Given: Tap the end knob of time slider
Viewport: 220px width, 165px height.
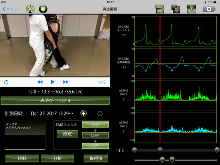Looking at the screenshot, I should (x=217, y=150).
